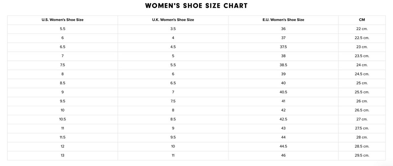Screen dimensions: 393x166
Task: Select the E.U. size 40.5 cell
Action: tap(283, 92)
